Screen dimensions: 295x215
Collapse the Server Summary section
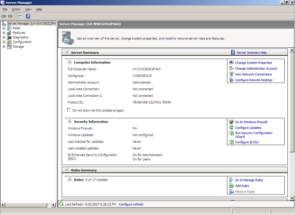click(x=67, y=52)
